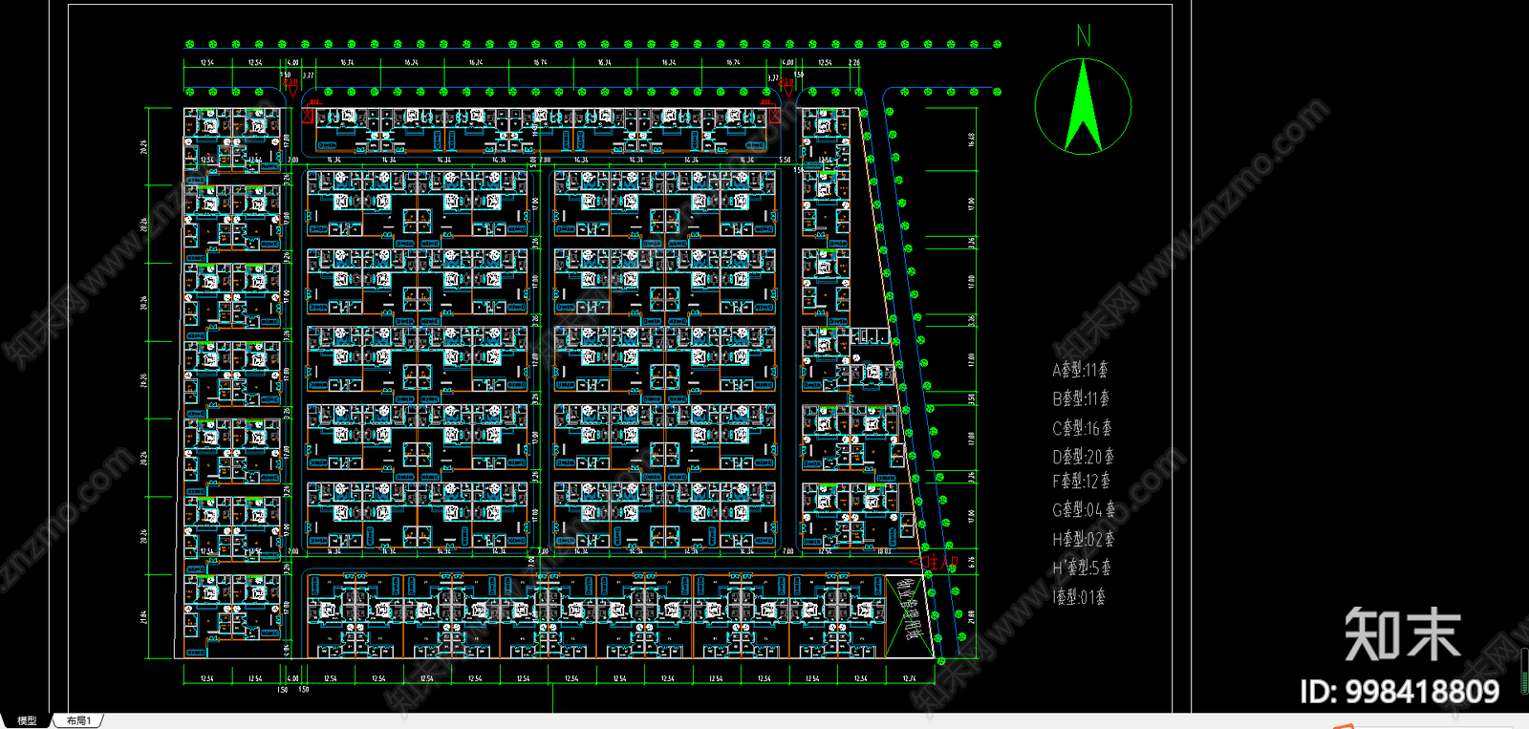The image size is (1529, 729).
Task: Click the ID: 998418809 text
Action: point(1400,692)
